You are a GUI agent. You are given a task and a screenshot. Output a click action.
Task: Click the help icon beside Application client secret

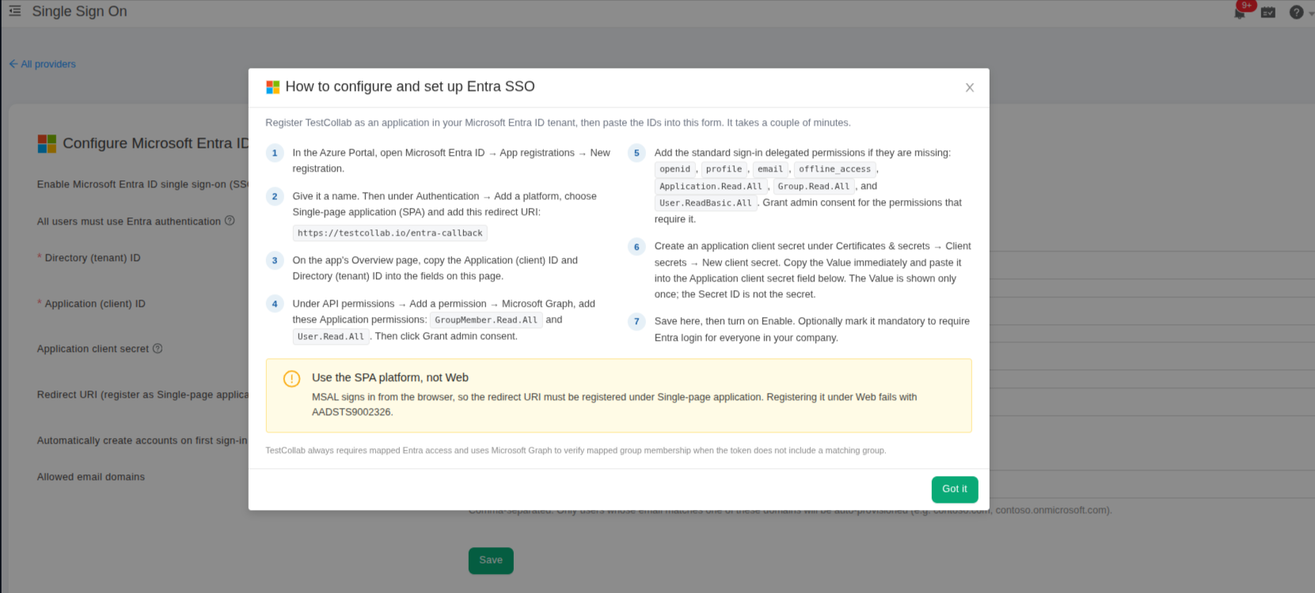pyautogui.click(x=158, y=349)
